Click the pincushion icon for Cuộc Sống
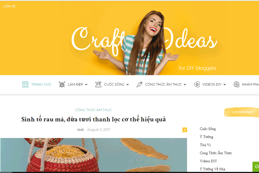This screenshot has height=173, width=259. (x=98, y=84)
